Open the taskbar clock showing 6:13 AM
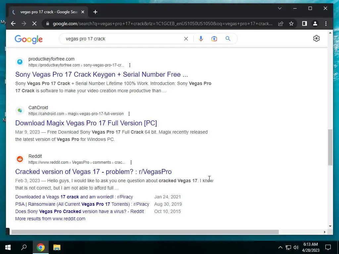Image resolution: width=339 pixels, height=254 pixels. pos(311,247)
